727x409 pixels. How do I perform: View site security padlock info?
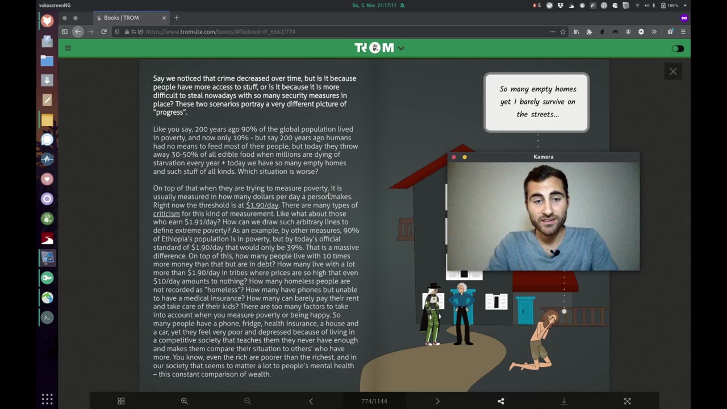pyautogui.click(x=126, y=32)
